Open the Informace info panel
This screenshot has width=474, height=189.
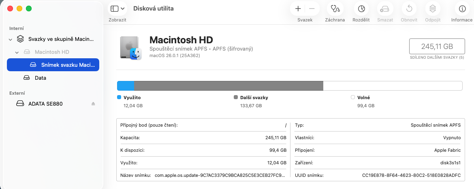click(x=462, y=8)
